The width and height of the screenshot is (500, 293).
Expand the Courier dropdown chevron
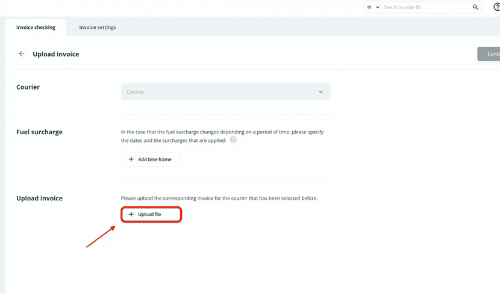pos(321,92)
